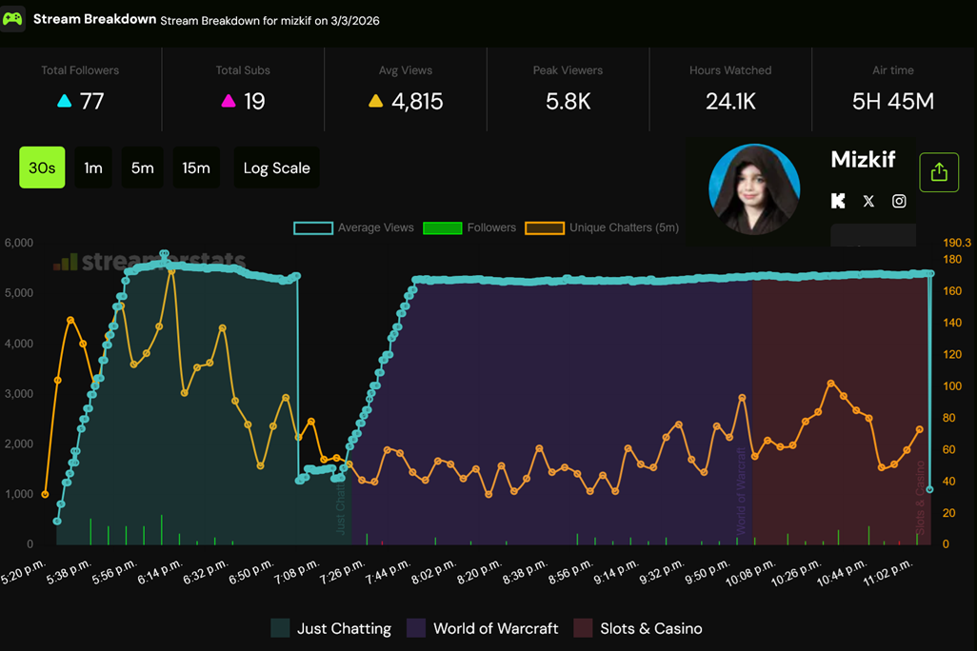This screenshot has height=651, width=977.
Task: Click the 24.1K Hours Watched value
Action: [730, 101]
